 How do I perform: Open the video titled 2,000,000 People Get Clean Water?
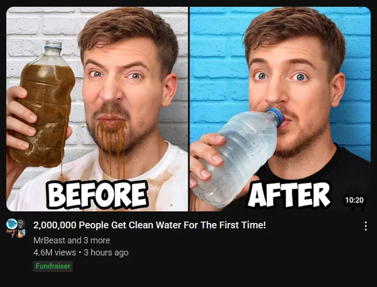point(149,225)
